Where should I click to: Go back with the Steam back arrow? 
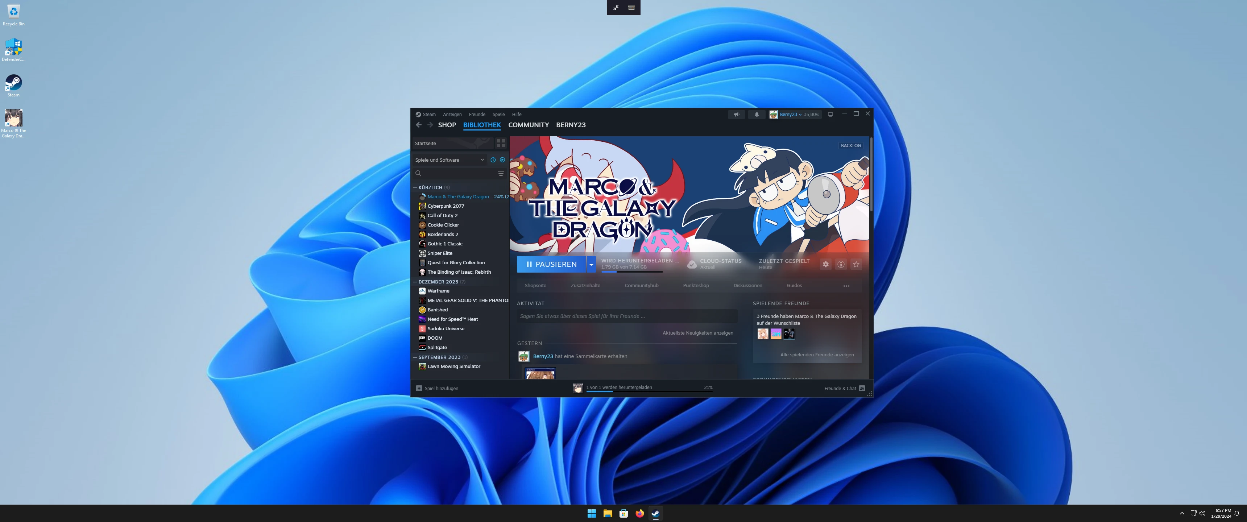coord(419,125)
